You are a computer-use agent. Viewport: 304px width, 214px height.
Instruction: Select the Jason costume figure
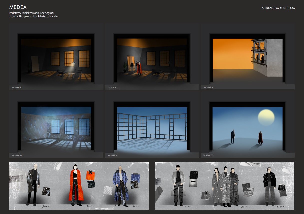pyautogui.click(x=33, y=184)
